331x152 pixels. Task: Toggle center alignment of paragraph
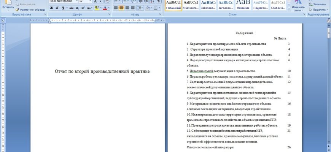coord(121,8)
